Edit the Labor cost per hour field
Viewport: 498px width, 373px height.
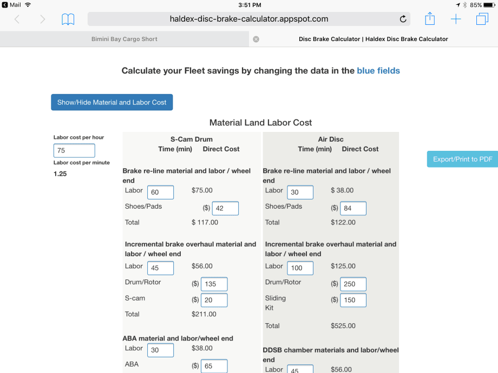tap(74, 150)
